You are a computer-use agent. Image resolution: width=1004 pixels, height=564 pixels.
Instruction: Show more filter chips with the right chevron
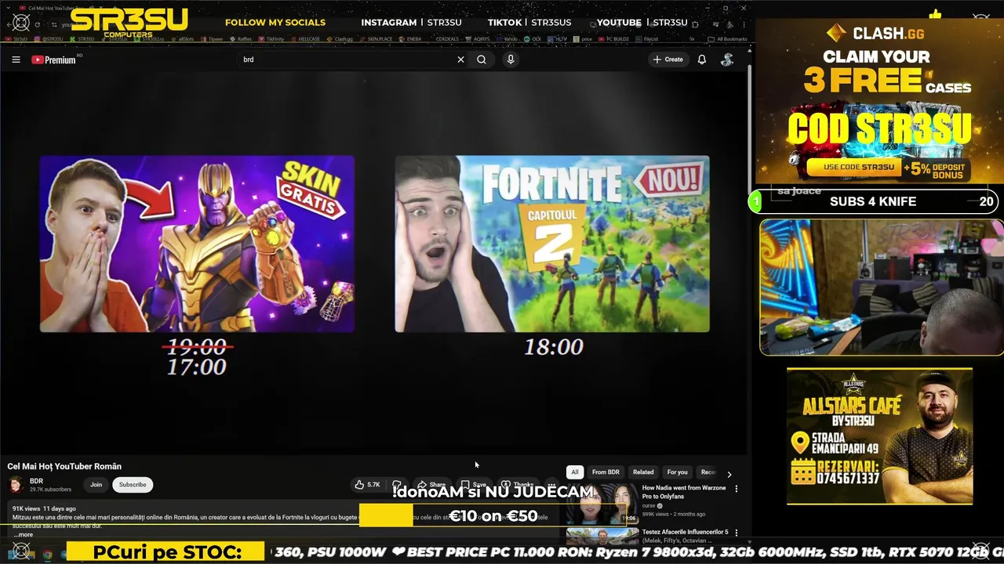click(729, 474)
